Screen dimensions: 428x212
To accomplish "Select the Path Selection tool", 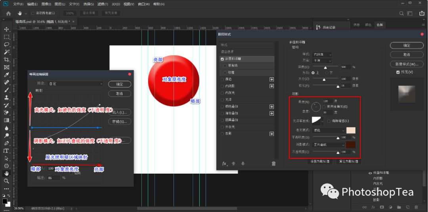I will point(7,158).
